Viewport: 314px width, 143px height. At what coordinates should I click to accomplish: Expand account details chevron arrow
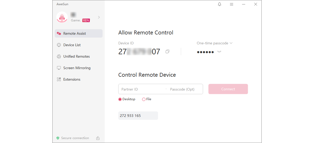(99, 17)
